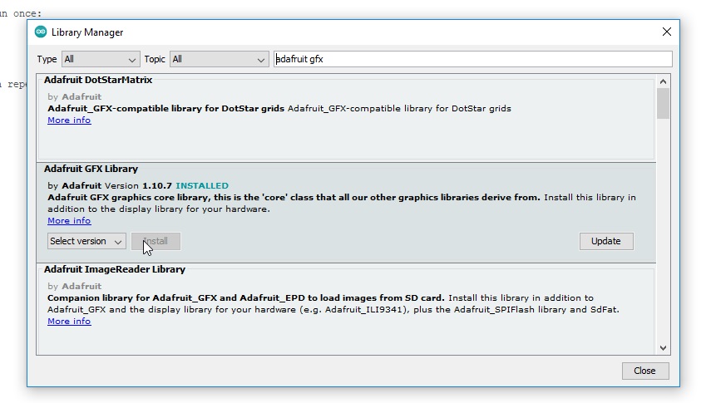Screen dimensions: 711x403
Task: Click the 'Library Manager' title text
Action: pyautogui.click(x=87, y=32)
